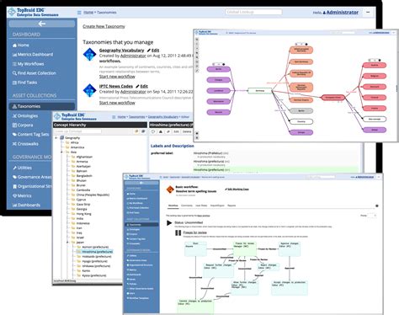The image size is (399, 315).
Task: Open Find Tasks in the sidebar
Action: [24, 83]
